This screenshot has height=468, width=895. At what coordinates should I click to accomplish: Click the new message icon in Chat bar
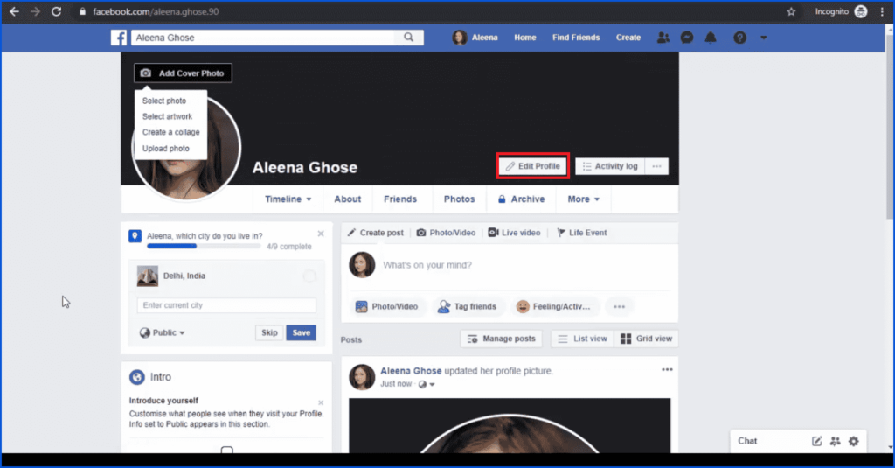(x=817, y=441)
